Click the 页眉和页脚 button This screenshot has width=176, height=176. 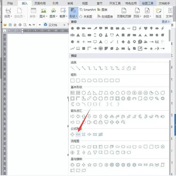(124, 13)
